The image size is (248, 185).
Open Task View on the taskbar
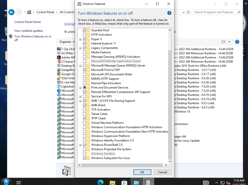pyautogui.click(x=19, y=182)
